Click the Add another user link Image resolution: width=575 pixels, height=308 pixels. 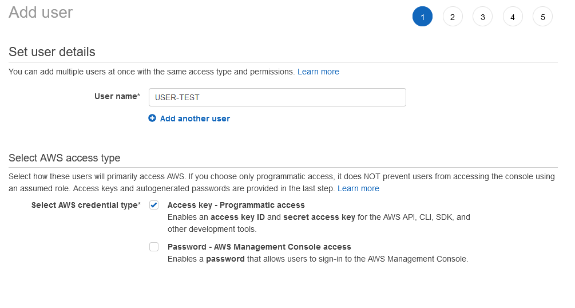(195, 119)
